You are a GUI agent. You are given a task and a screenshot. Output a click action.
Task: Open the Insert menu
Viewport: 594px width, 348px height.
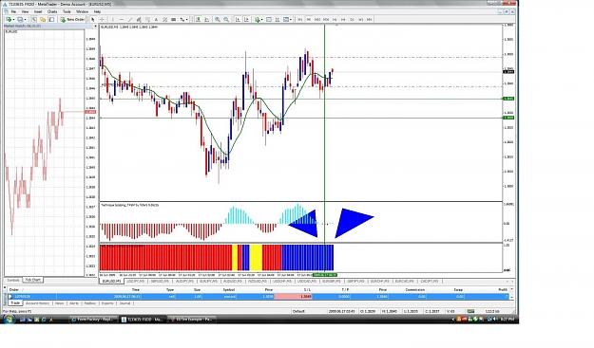pyautogui.click(x=38, y=11)
